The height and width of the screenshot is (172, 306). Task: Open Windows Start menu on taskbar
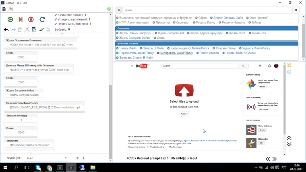[x=6, y=167]
